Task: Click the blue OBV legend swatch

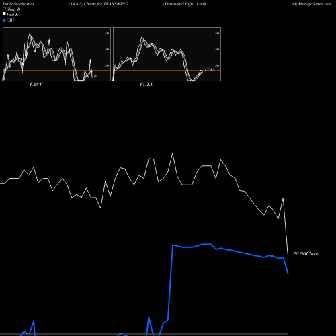Action: click(x=4, y=20)
